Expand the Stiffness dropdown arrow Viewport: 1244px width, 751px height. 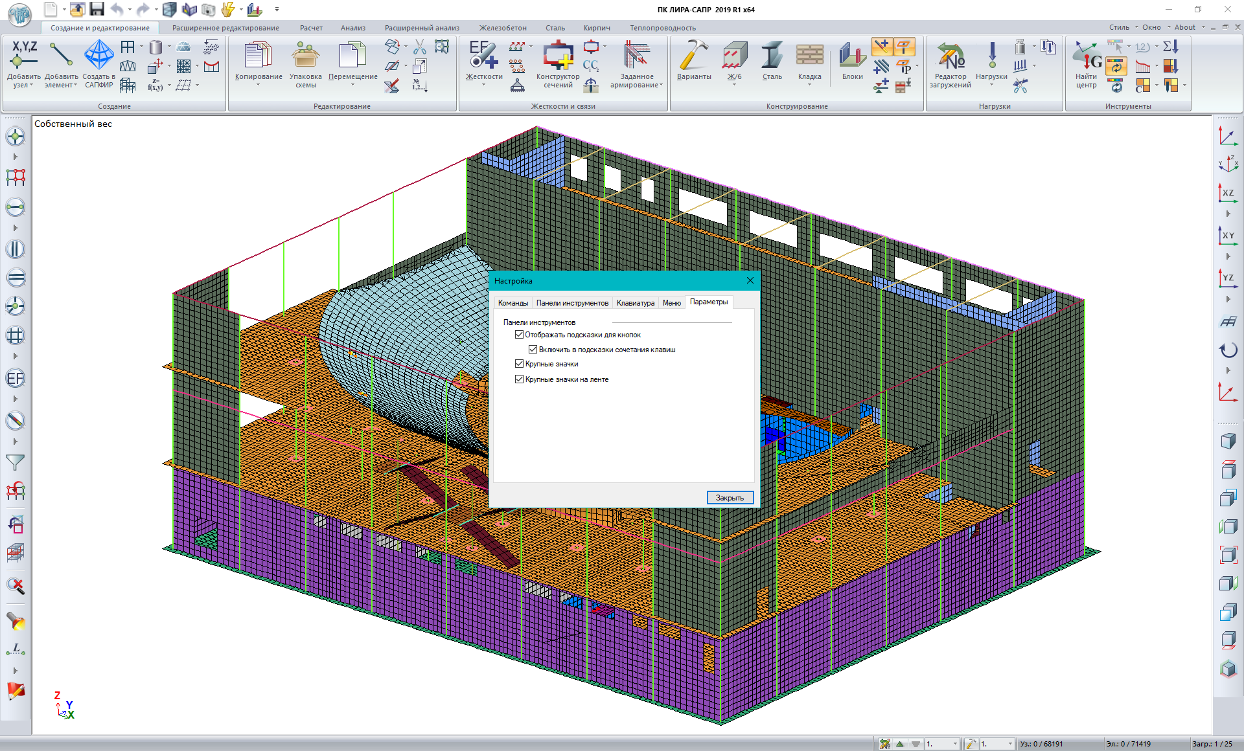tap(483, 85)
